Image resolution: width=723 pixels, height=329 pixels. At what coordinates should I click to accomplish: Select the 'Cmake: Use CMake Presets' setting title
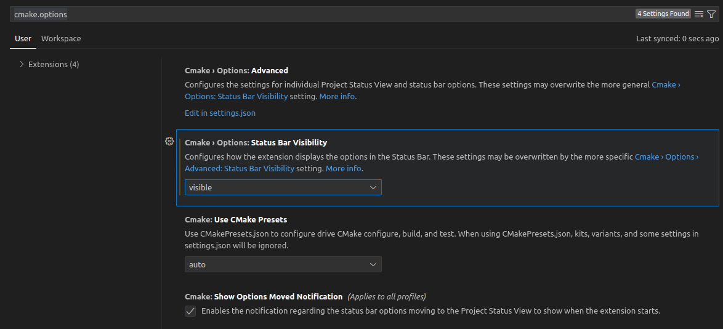[236, 220]
